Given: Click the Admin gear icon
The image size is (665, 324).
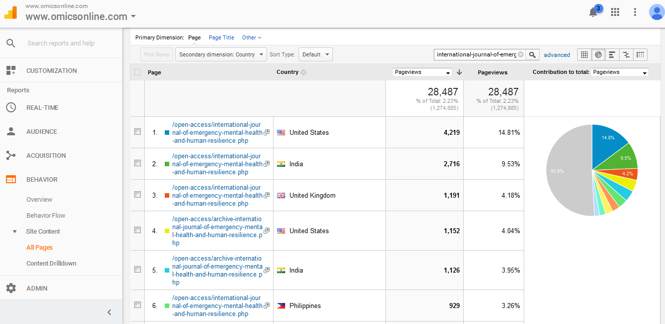Looking at the screenshot, I should pyautogui.click(x=11, y=288).
